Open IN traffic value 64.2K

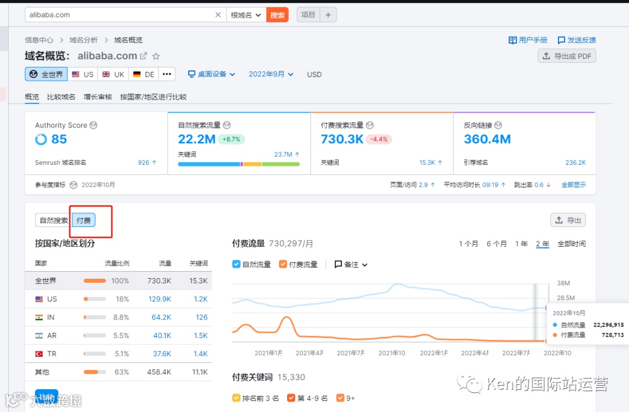[x=161, y=317]
